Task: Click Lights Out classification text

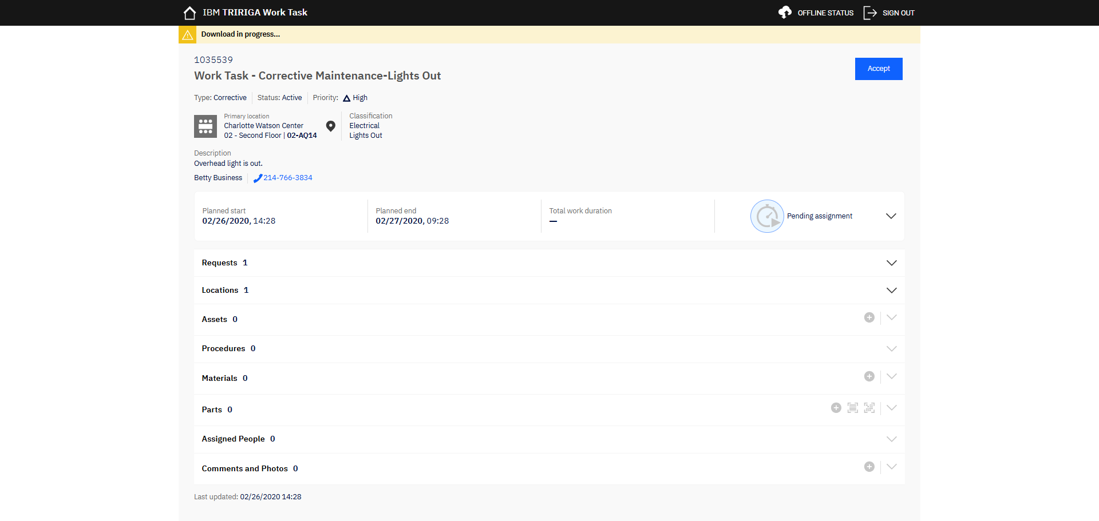Action: point(366,136)
